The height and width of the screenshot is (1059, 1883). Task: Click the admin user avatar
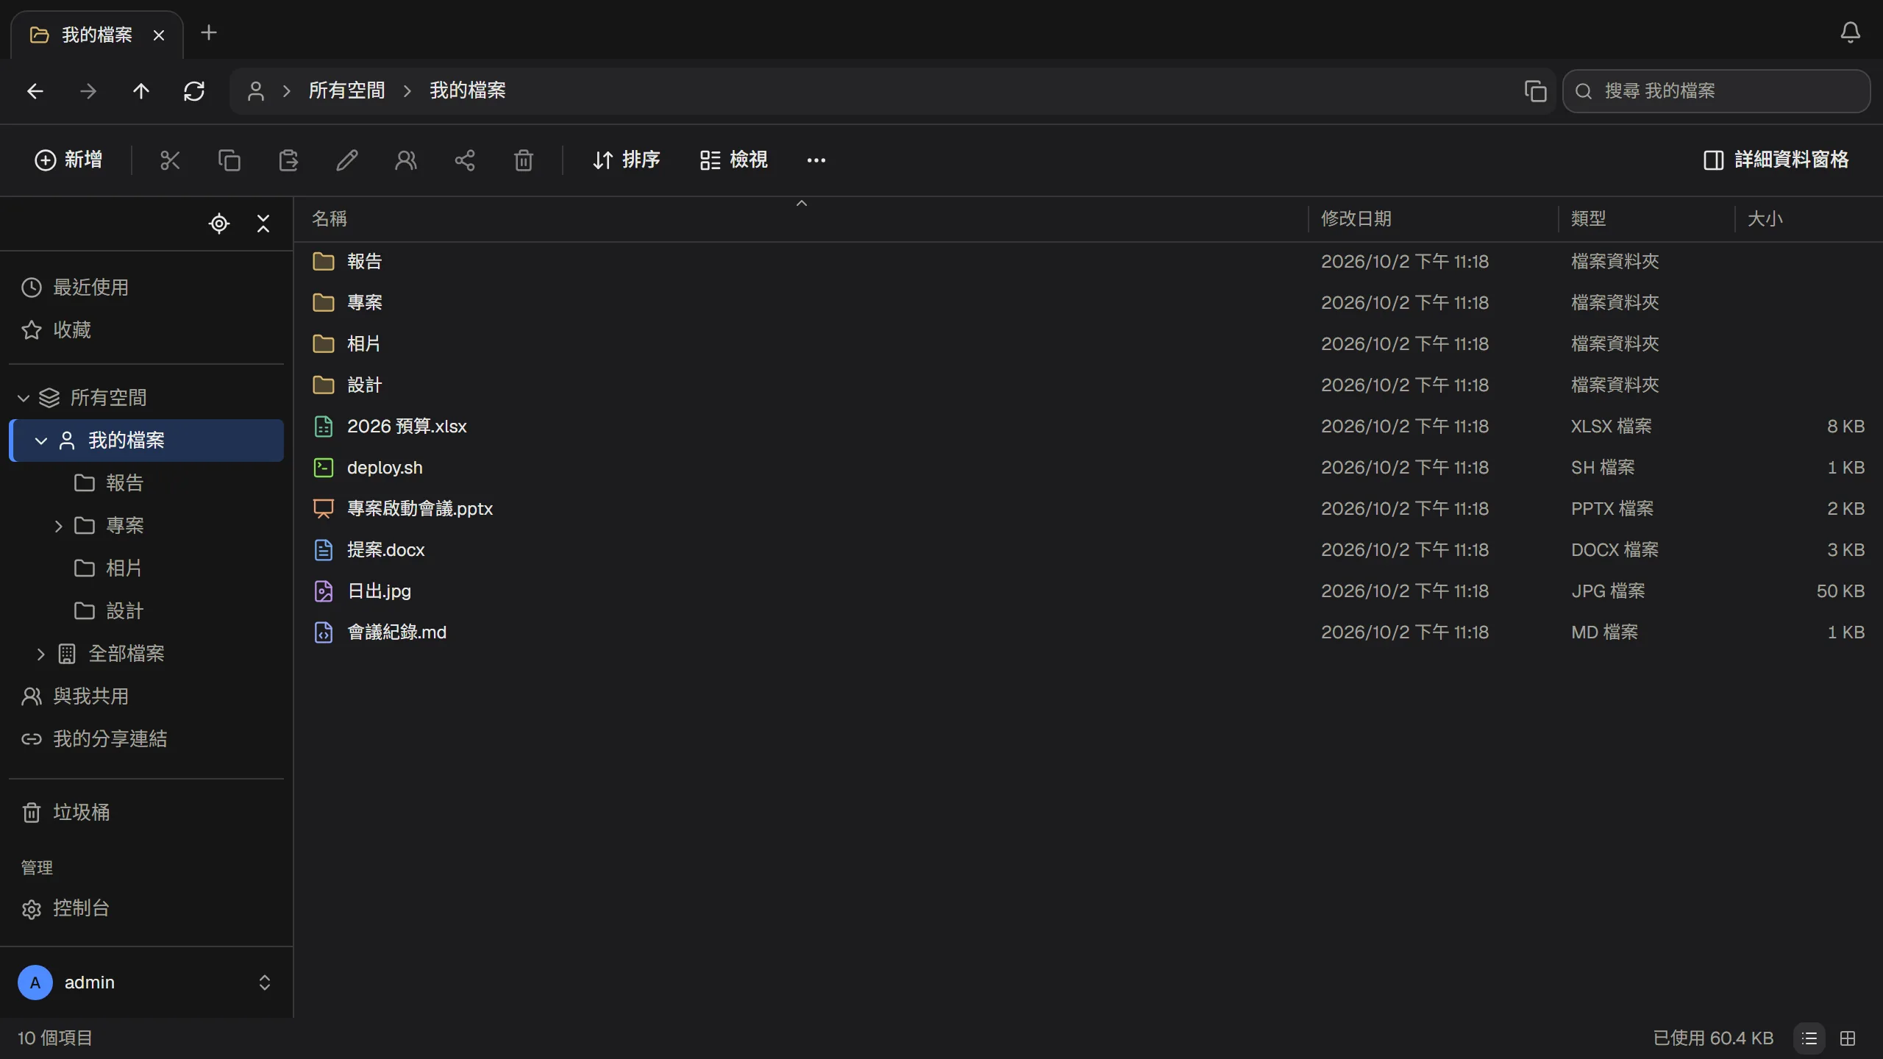35,983
